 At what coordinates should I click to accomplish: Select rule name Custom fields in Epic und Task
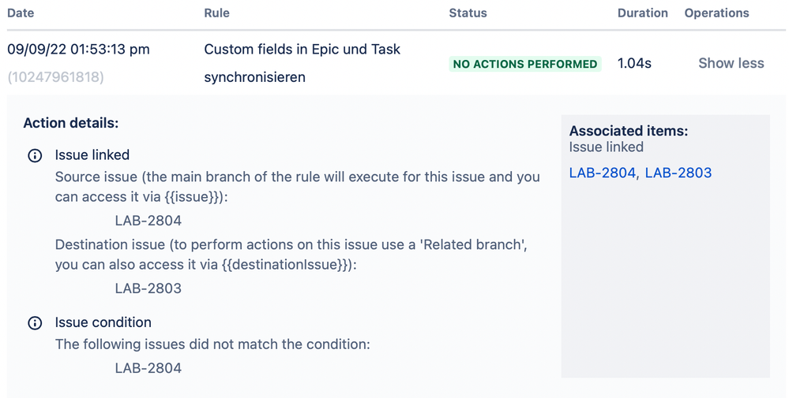point(302,49)
